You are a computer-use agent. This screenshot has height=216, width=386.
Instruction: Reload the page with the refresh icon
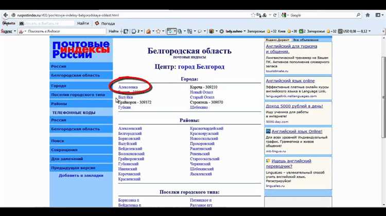[x=275, y=15]
